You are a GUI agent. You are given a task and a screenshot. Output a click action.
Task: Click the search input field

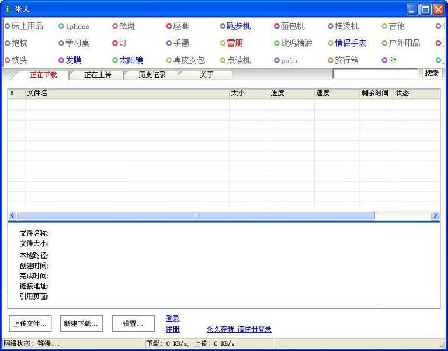(x=375, y=74)
